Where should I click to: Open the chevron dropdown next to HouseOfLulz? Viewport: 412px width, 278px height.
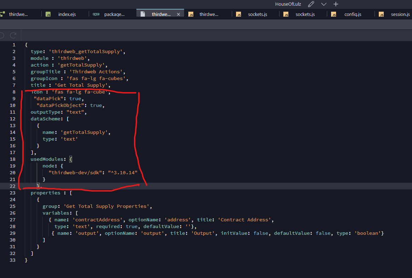(324, 4)
